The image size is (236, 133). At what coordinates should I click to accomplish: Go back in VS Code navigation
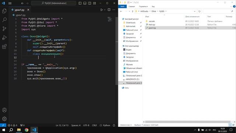22,3
